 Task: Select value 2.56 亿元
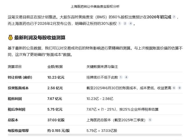(x=55, y=88)
